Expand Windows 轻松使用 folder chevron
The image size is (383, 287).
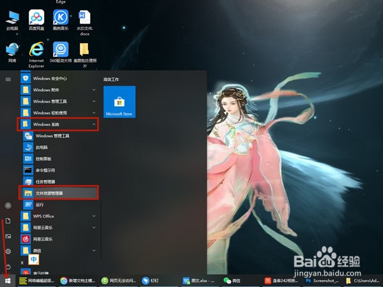[94, 113]
